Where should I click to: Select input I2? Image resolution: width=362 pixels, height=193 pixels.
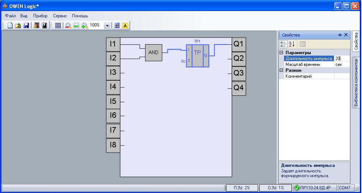point(113,59)
